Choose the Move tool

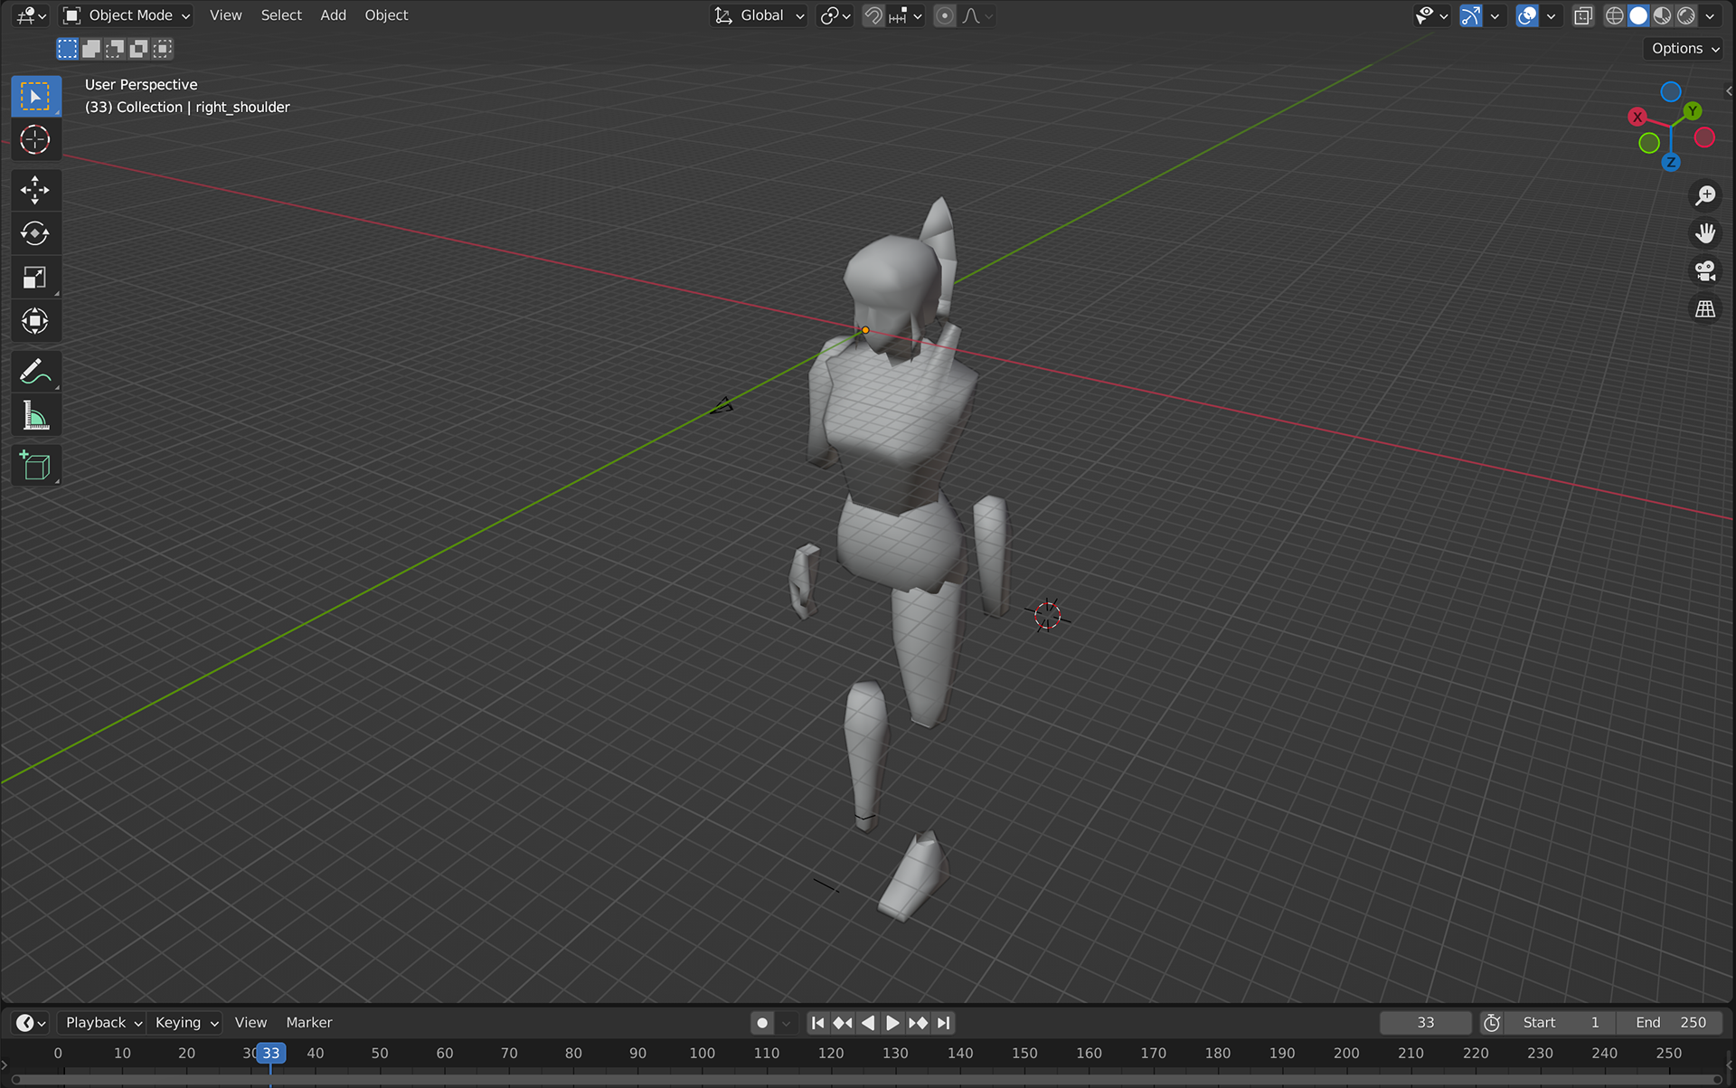point(35,190)
